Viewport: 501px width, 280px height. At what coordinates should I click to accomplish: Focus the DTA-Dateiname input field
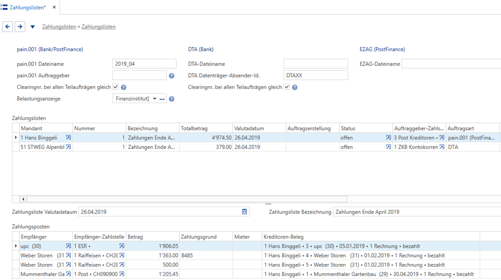315,64
